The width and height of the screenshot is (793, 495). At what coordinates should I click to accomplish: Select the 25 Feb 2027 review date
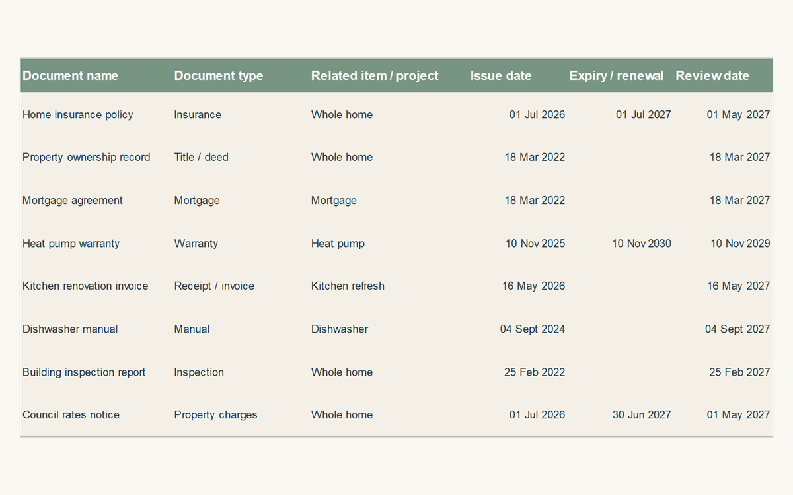(739, 372)
